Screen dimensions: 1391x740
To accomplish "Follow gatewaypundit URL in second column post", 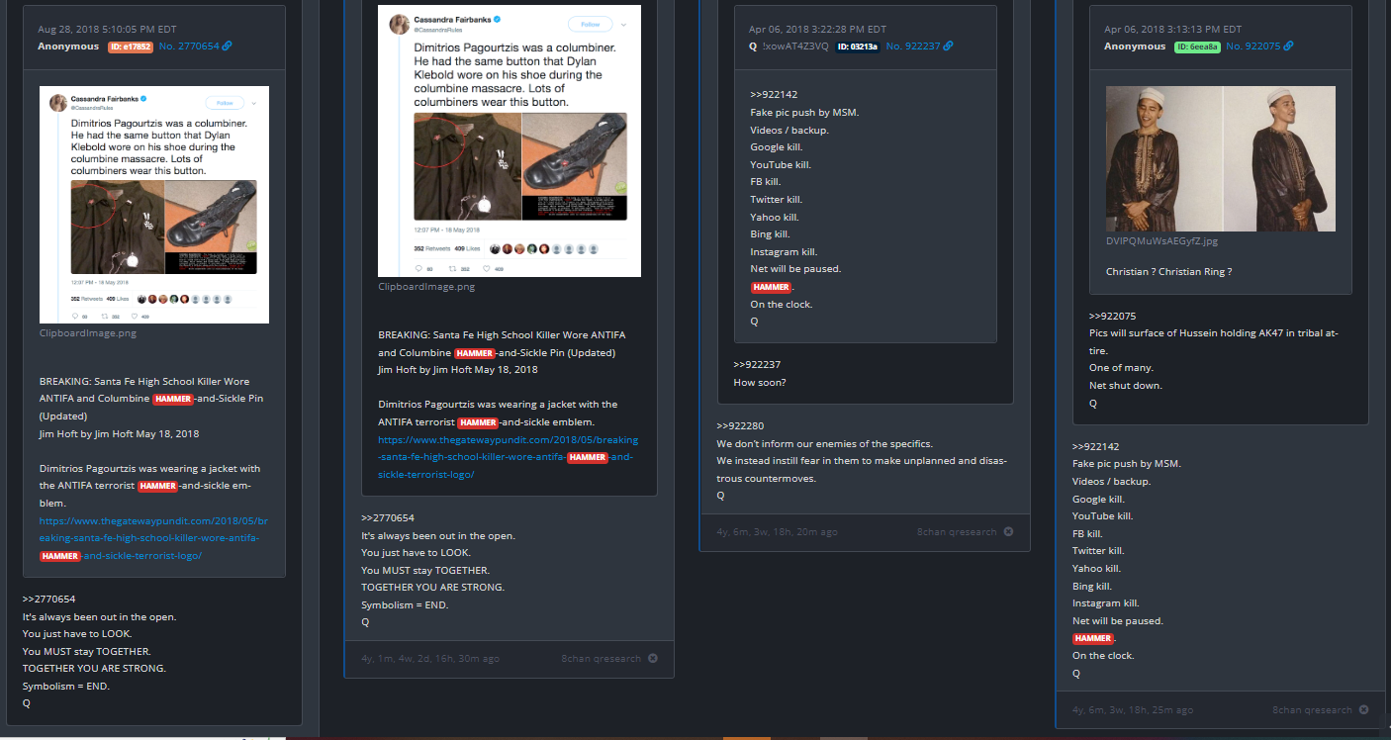I will (x=509, y=457).
